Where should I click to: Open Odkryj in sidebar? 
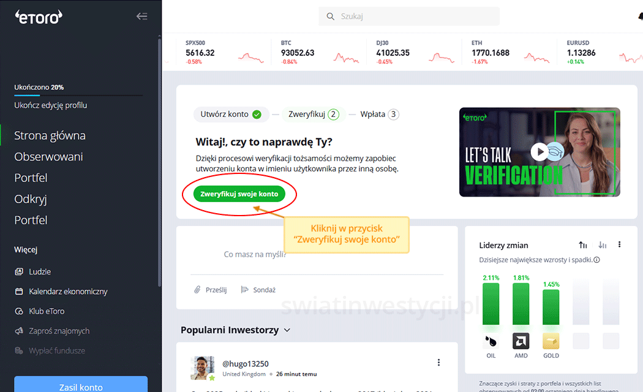coord(31,199)
